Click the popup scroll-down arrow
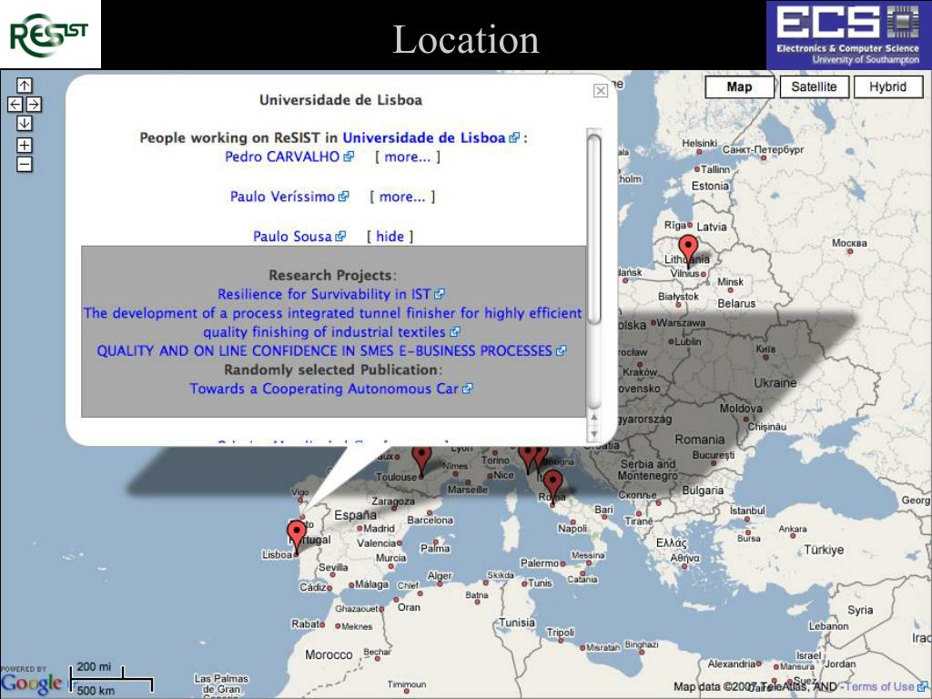 593,434
